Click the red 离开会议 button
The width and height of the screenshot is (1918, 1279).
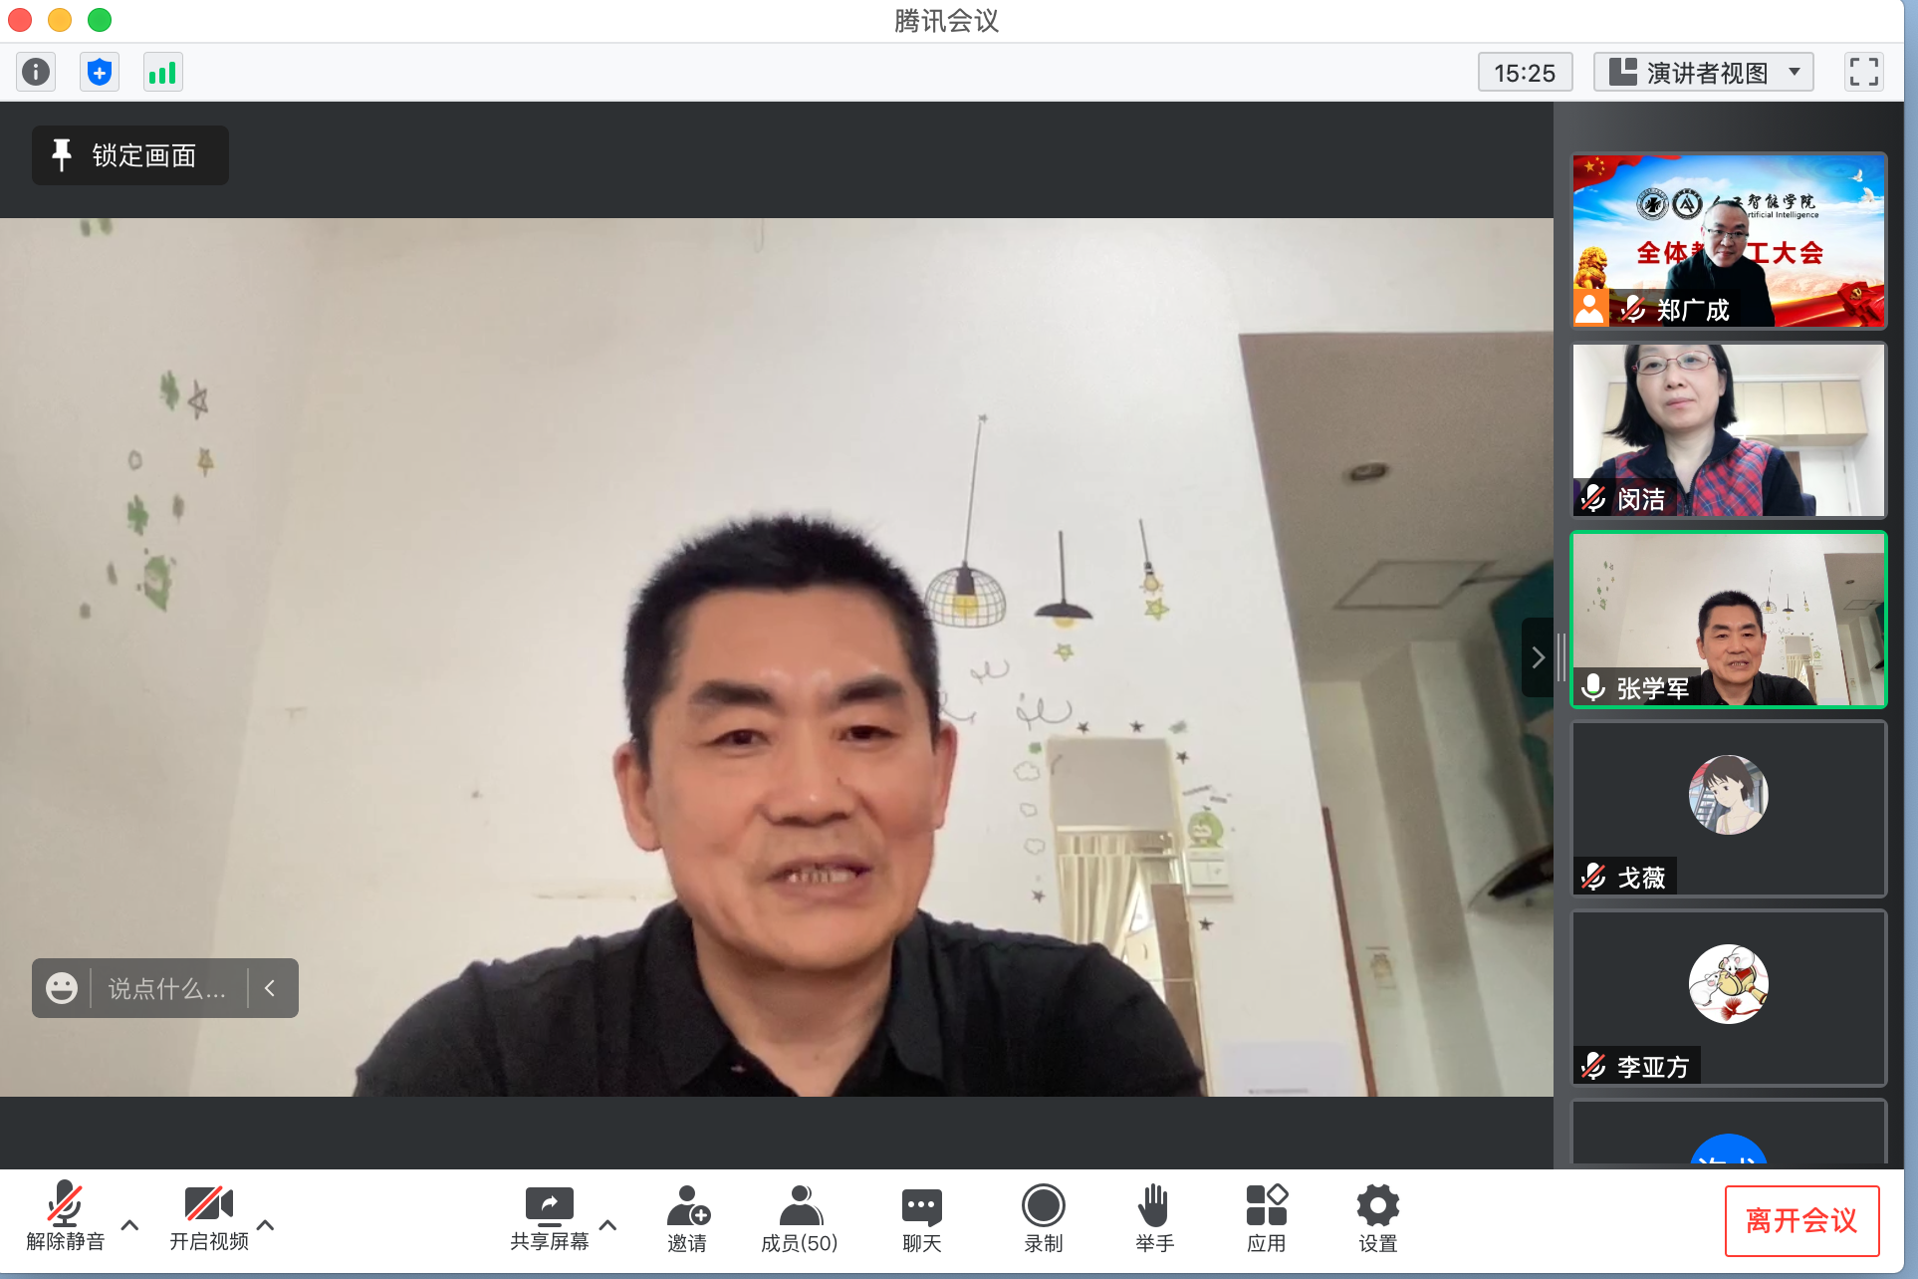[x=1800, y=1220]
